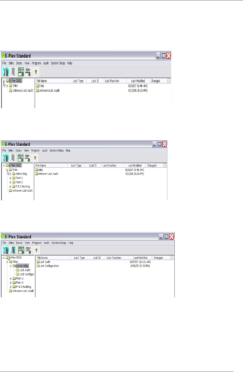This screenshot has width=243, height=372.
Task: Open the Doors menu in top window
Action: pos(19,63)
